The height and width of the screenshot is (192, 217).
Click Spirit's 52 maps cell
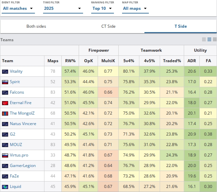53,82
